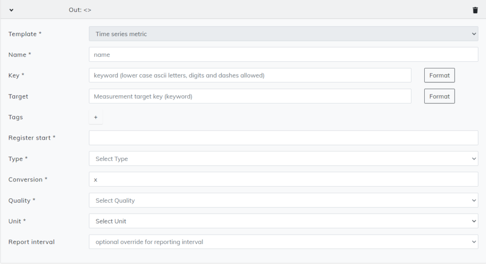The image size is (486, 264).
Task: Focus the Key keyword field
Action: click(250, 75)
